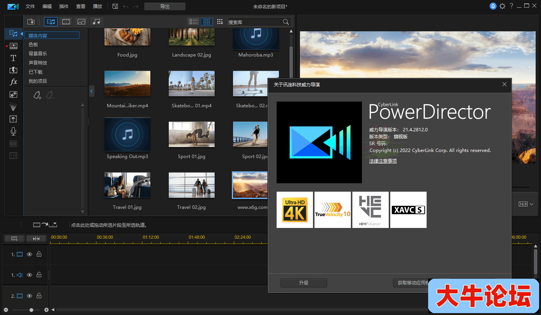Screen dimensions: 541x315
Task: Click the import media icon
Action: [31, 22]
